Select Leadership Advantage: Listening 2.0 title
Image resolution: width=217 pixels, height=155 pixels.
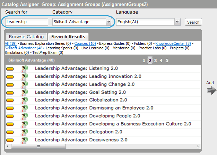coord(76,68)
